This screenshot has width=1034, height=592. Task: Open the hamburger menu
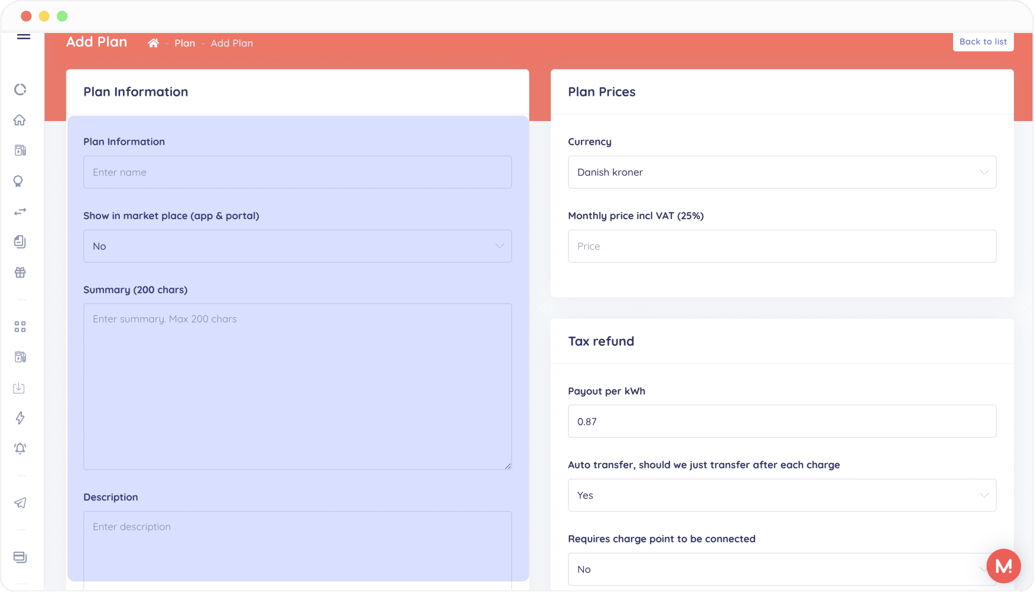(23, 36)
